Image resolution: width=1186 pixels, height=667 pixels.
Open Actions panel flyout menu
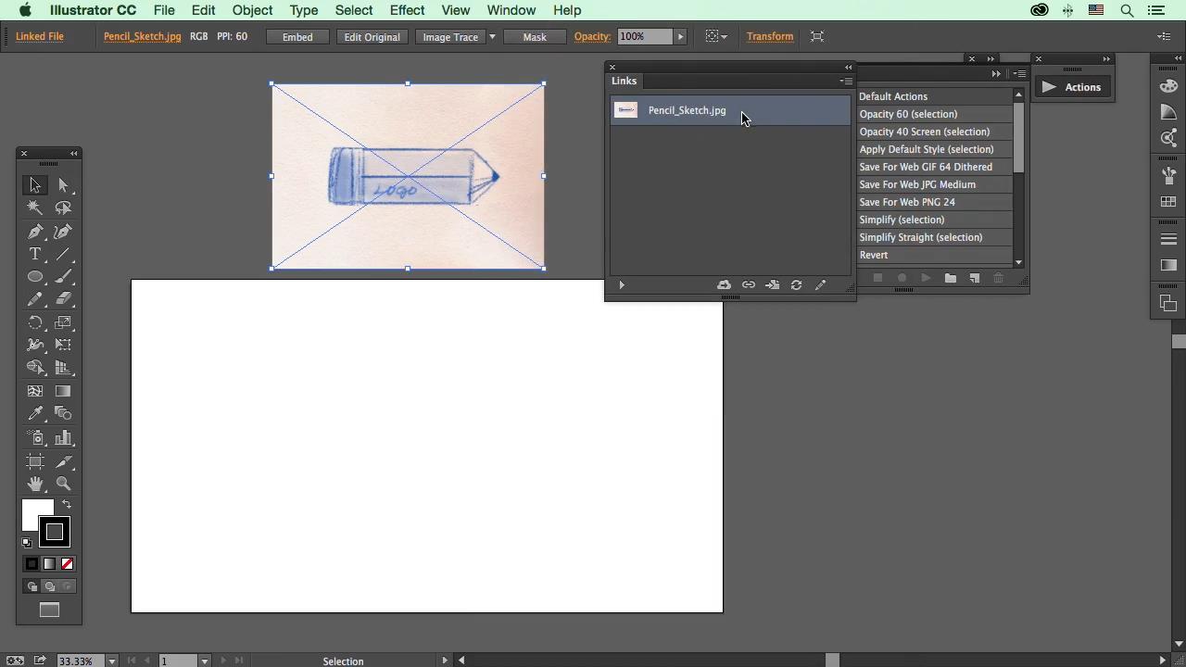coord(1018,73)
